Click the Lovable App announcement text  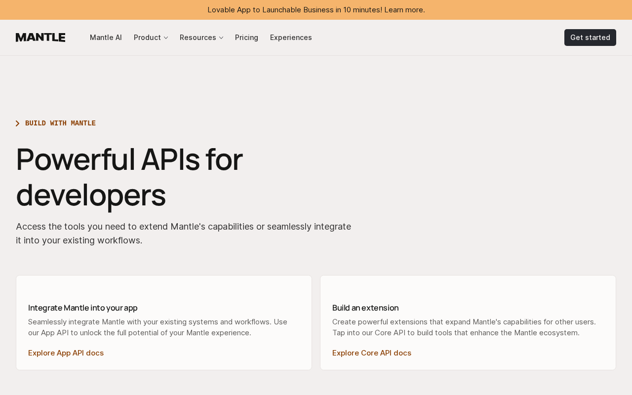[294, 10]
